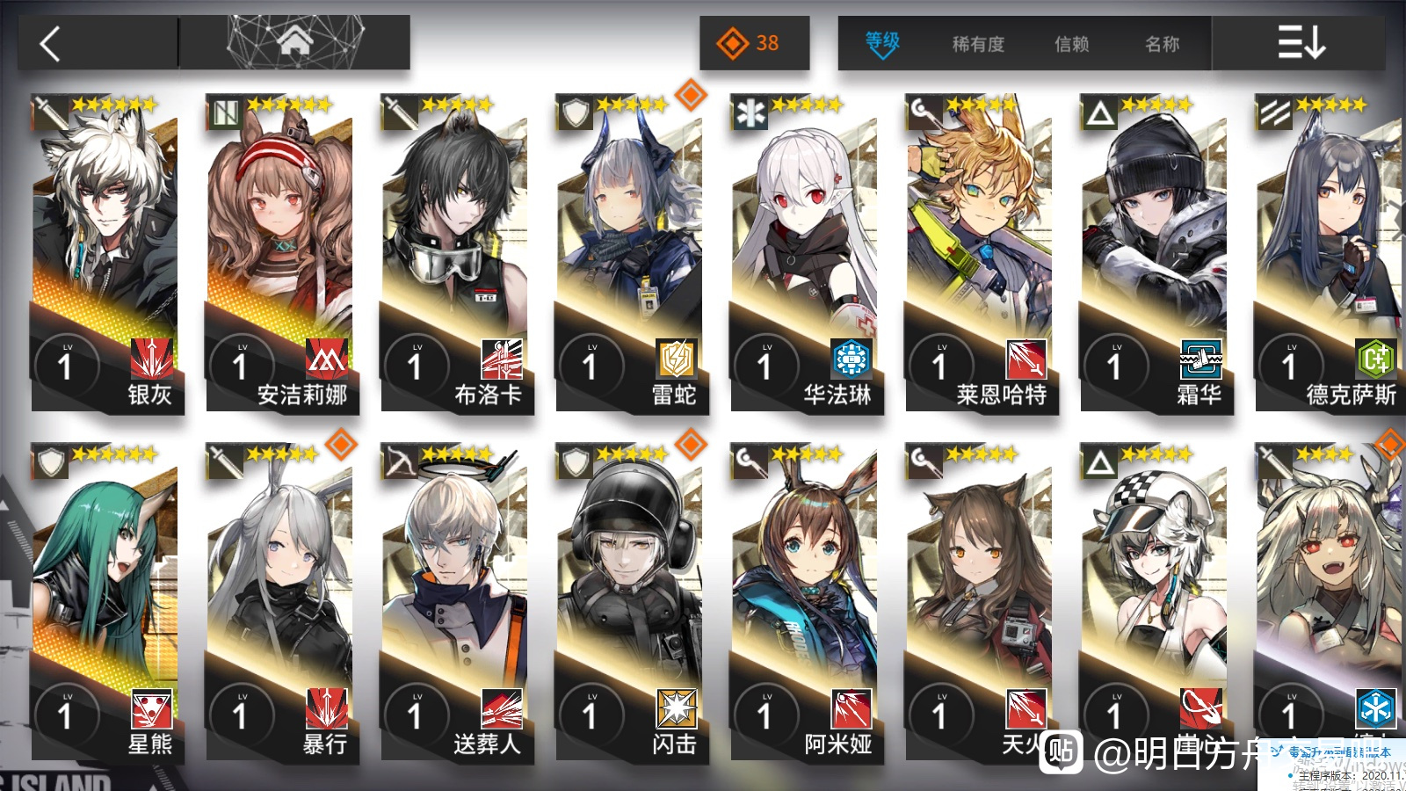Toggle the sort order arrow icon
The width and height of the screenshot is (1406, 791).
click(1301, 42)
